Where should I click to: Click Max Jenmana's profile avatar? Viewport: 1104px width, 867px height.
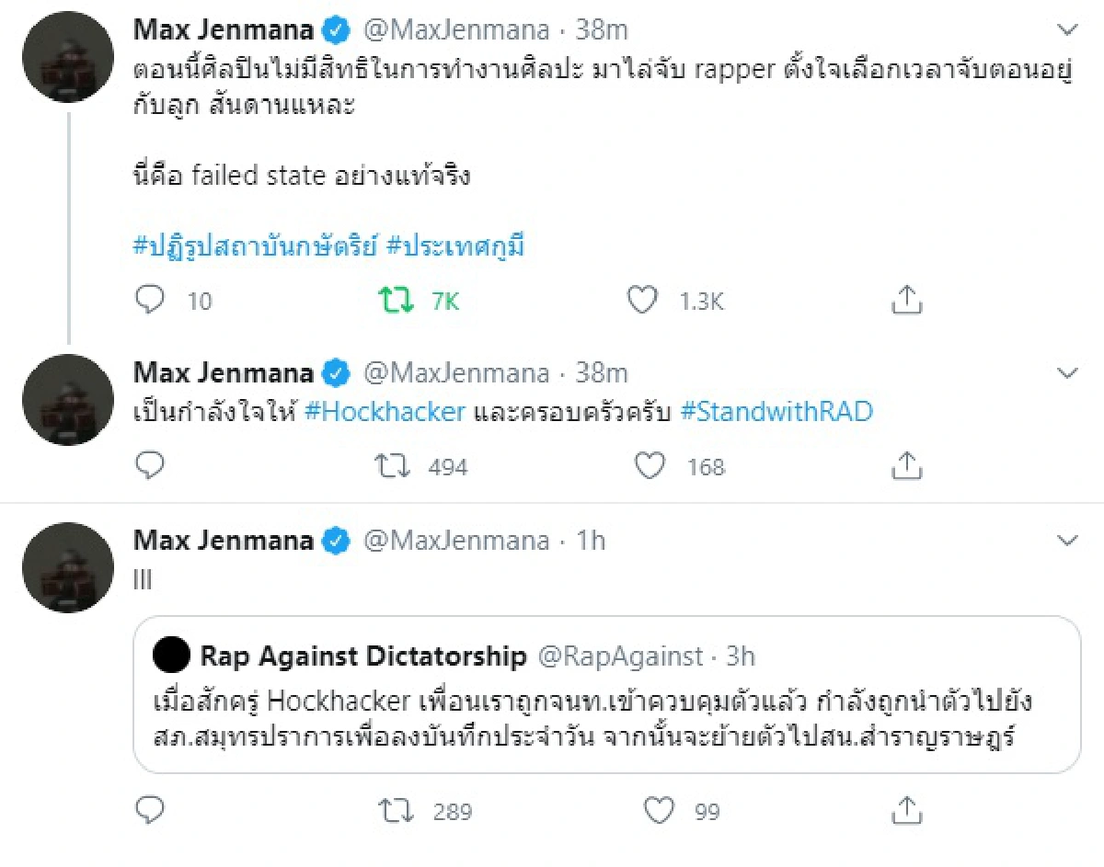point(66,56)
